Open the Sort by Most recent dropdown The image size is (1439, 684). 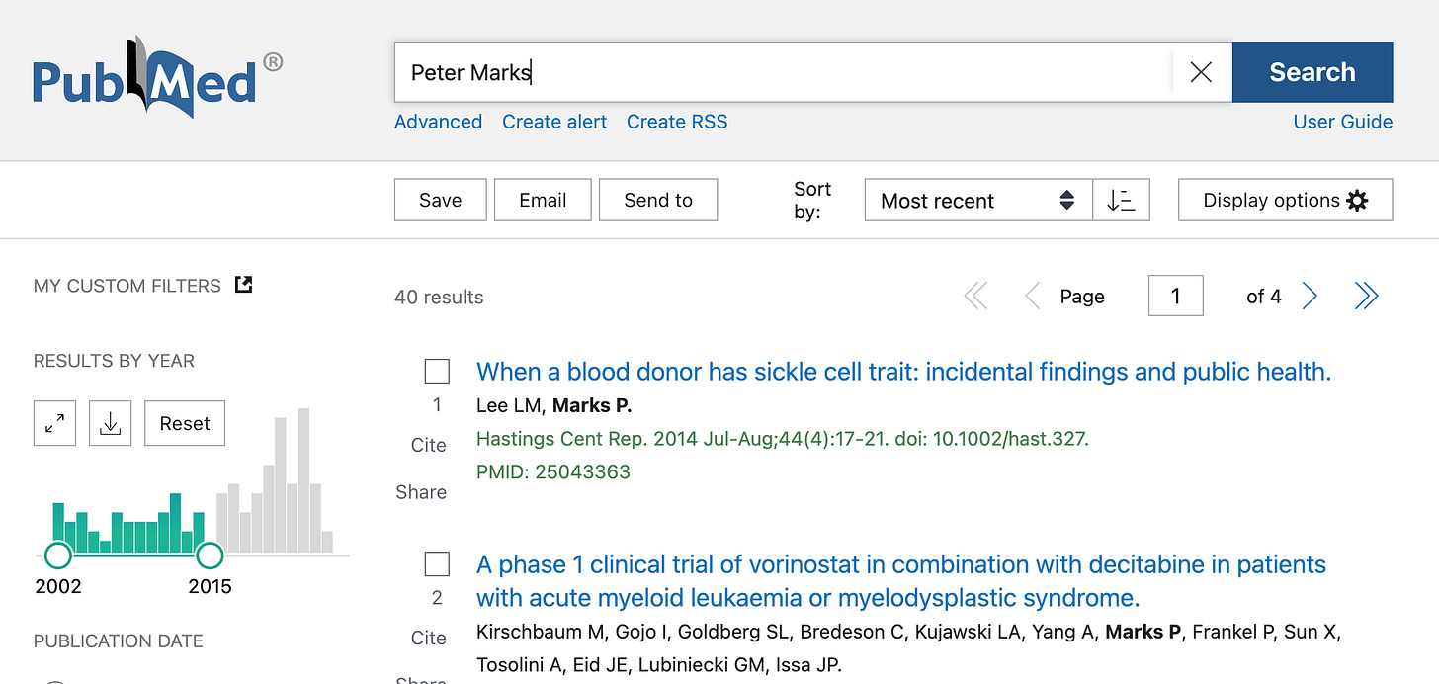976,200
